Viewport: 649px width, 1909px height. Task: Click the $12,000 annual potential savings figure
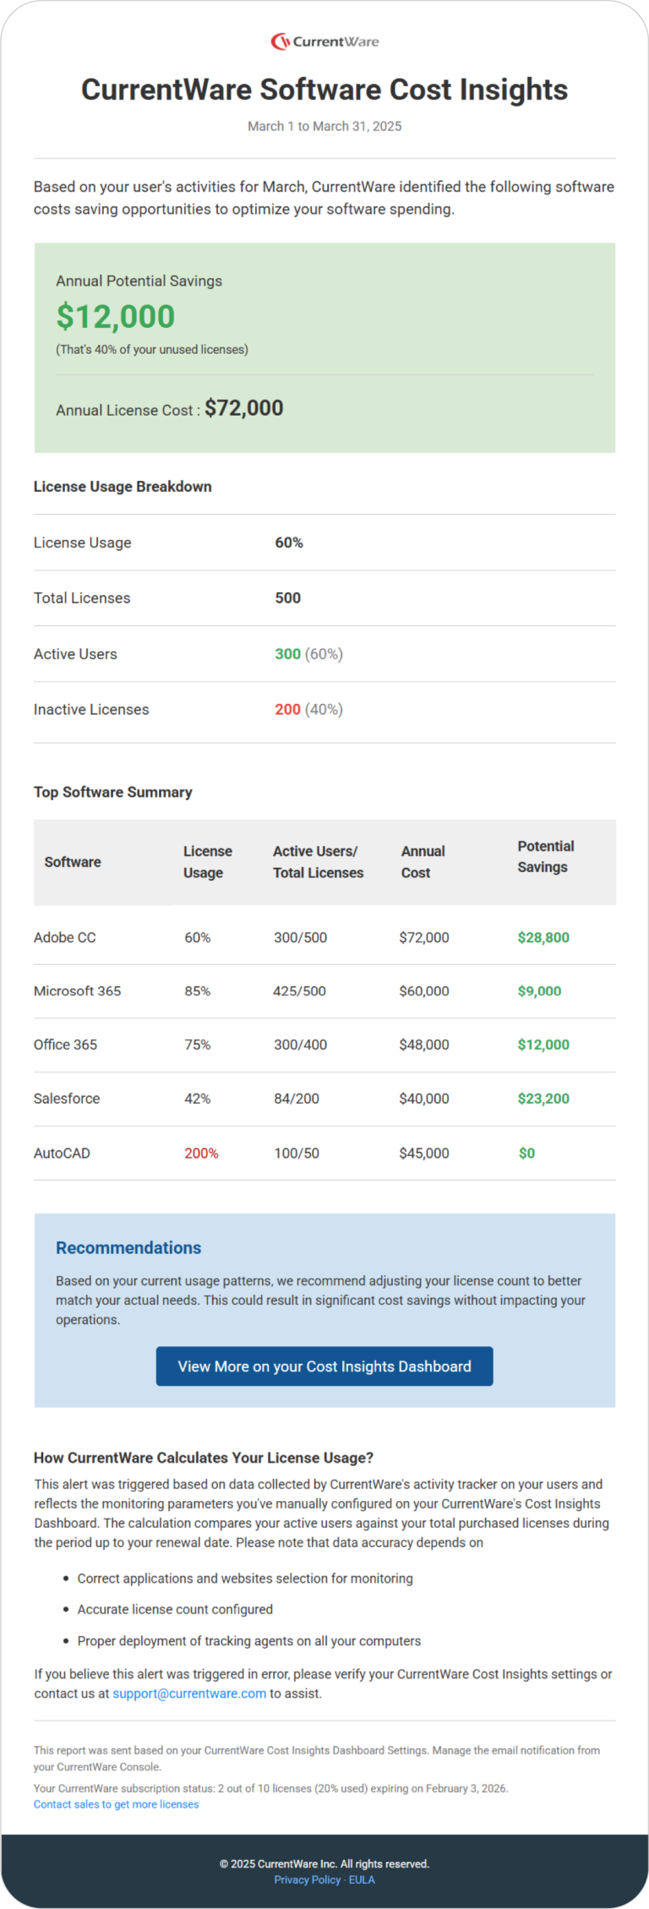click(x=116, y=316)
